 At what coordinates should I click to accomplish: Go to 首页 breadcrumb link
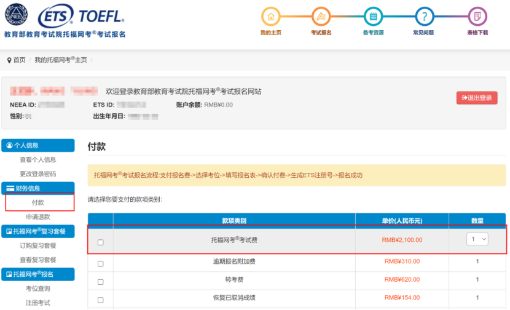pyautogui.click(x=19, y=60)
